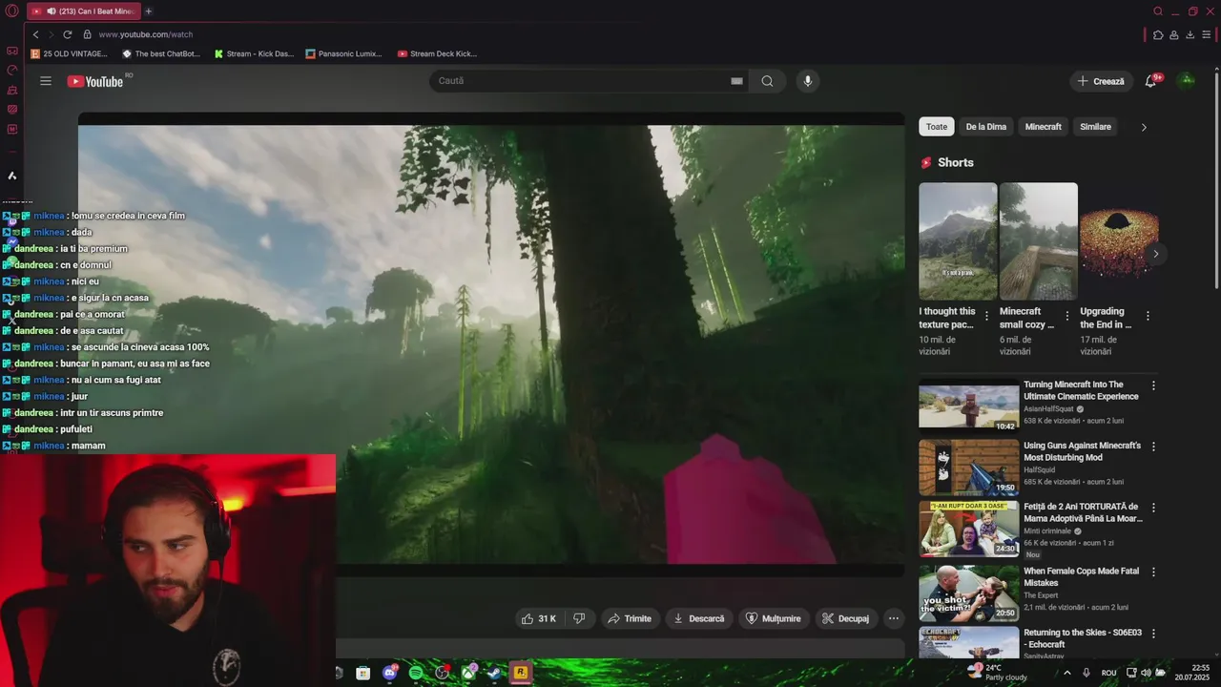This screenshot has height=687, width=1221.
Task: Show next Shorts with the carousel arrow
Action: pyautogui.click(x=1155, y=254)
